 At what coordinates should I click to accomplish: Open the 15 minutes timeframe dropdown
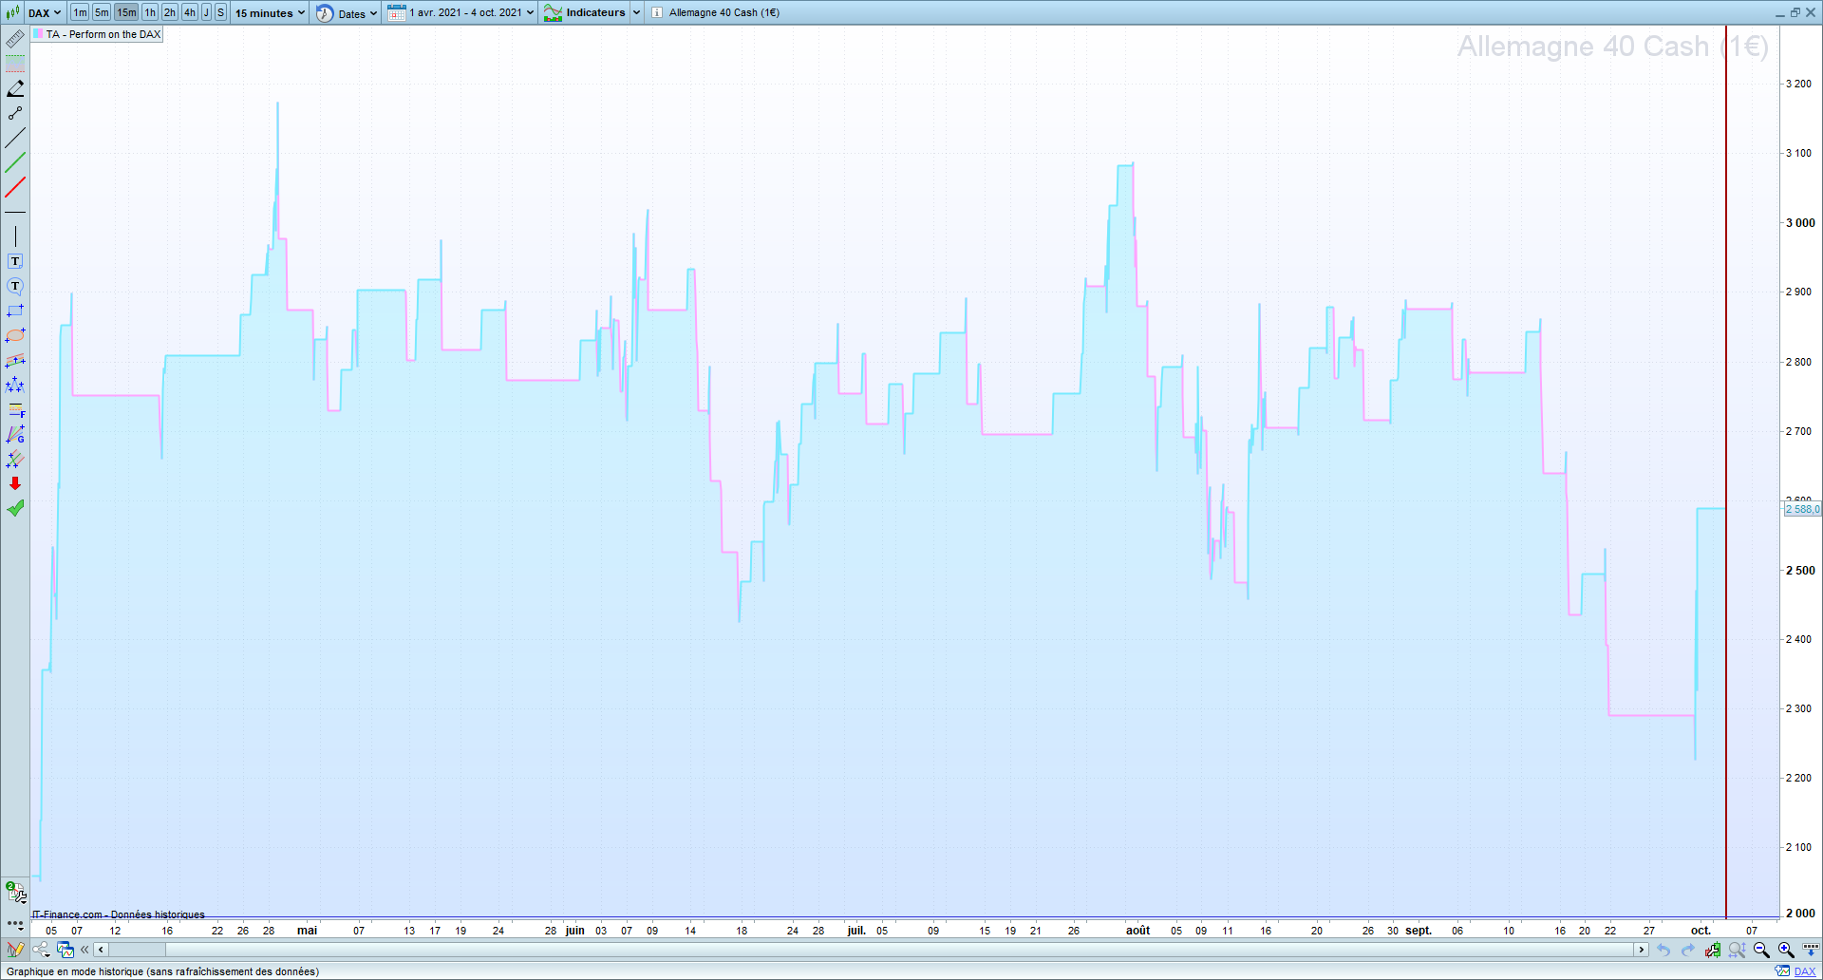point(271,12)
